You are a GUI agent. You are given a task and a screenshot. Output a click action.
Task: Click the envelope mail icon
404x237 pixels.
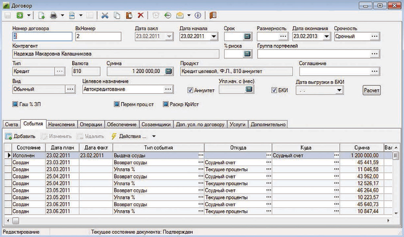click(180, 15)
